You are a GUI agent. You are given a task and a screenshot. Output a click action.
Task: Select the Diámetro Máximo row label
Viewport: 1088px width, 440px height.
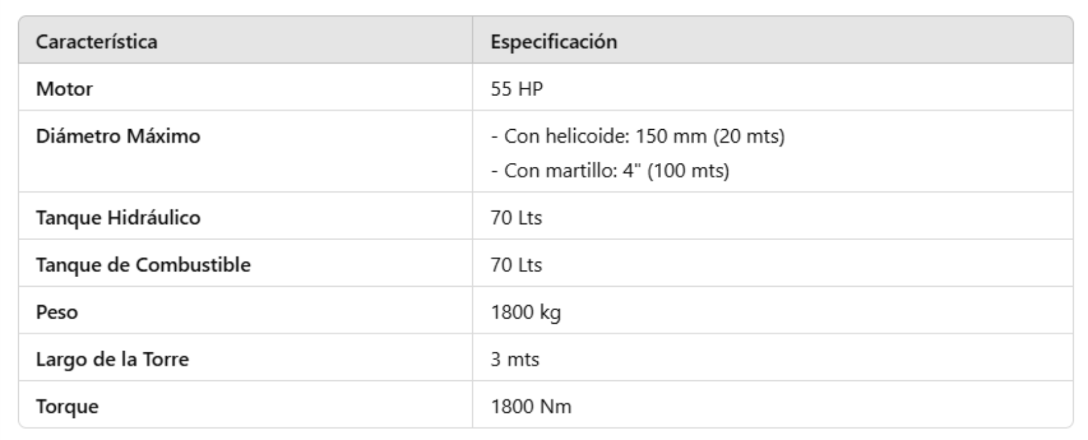coord(118,136)
